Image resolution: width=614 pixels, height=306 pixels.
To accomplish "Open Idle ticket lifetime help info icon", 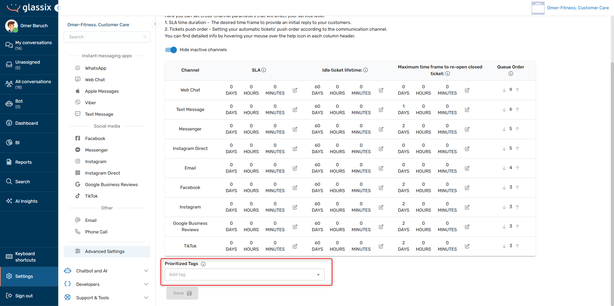I will 366,70.
